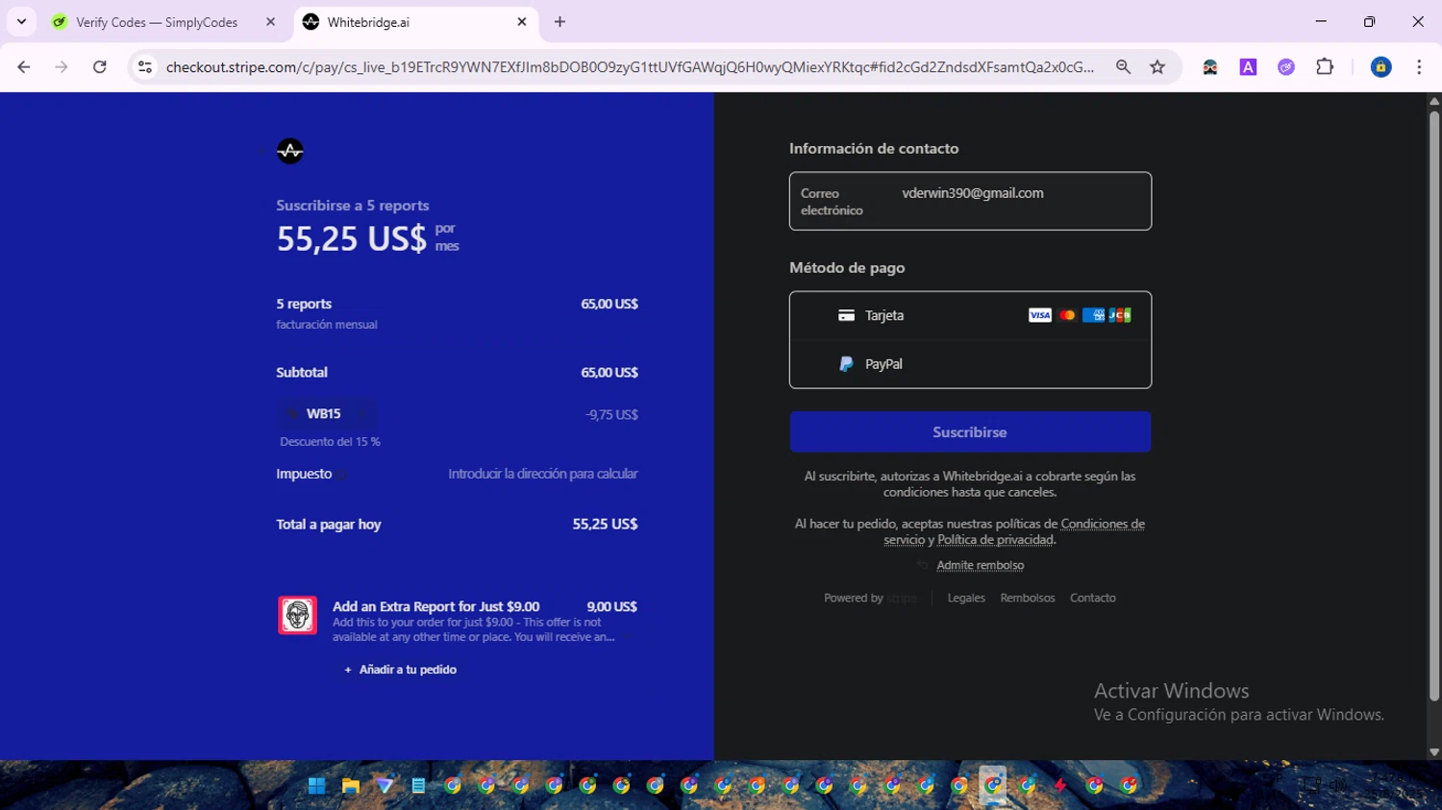The width and height of the screenshot is (1442, 810).
Task: Click the Powered by Stripe link
Action: (x=871, y=598)
